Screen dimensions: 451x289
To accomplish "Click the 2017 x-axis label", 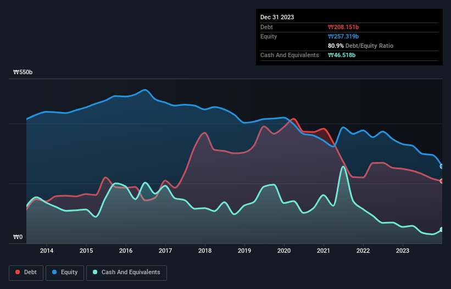I will pos(165,251).
